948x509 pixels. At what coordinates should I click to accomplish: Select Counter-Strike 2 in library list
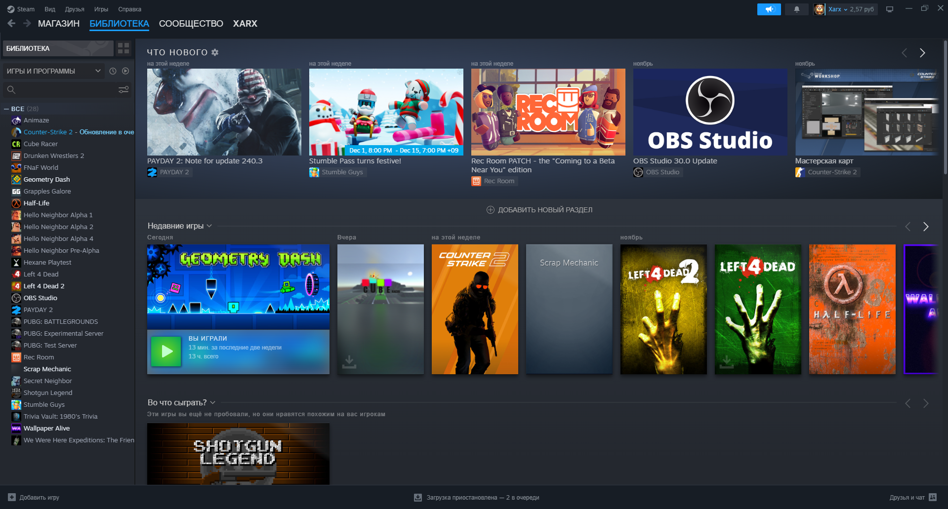coord(72,132)
